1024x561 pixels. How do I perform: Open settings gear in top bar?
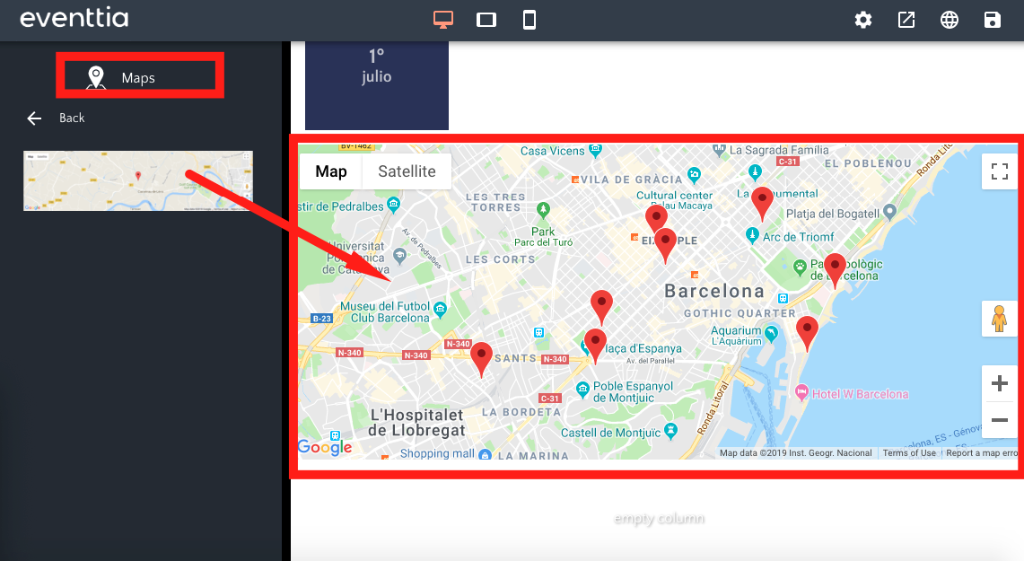coord(863,20)
